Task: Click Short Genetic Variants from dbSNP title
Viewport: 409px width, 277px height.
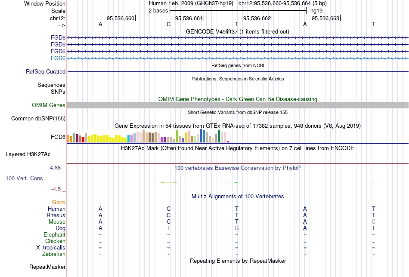Action: pyautogui.click(x=238, y=112)
